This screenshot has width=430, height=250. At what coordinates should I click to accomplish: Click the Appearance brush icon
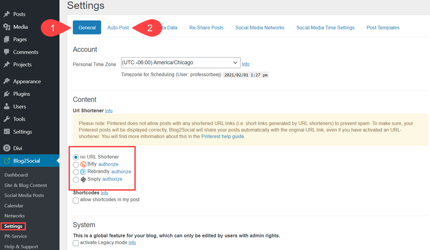coord(7,81)
